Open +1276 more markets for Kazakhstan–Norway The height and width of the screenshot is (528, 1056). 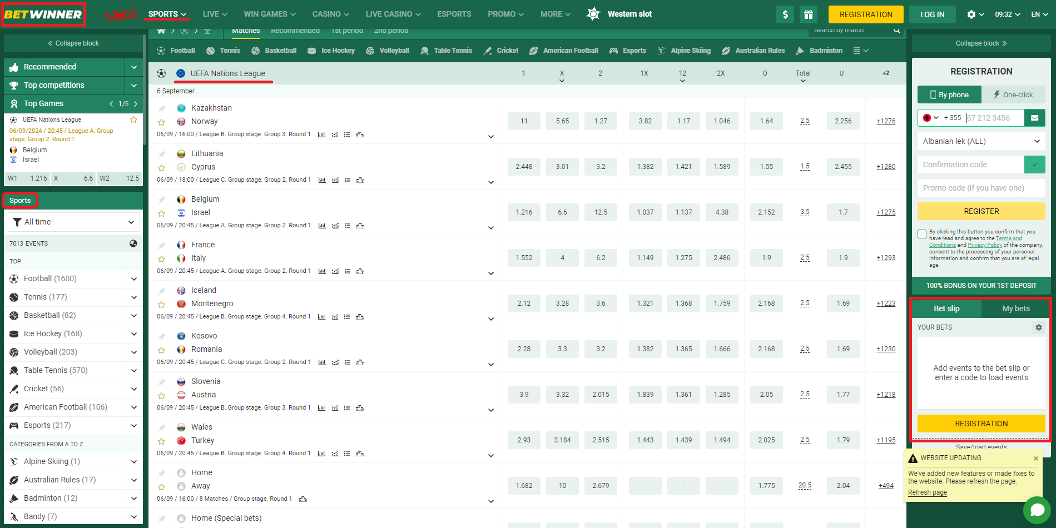pyautogui.click(x=886, y=121)
